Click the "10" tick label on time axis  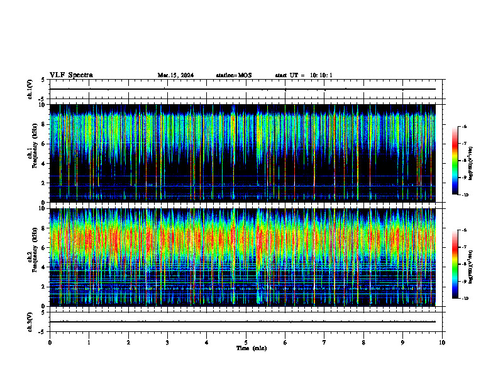[442, 343]
